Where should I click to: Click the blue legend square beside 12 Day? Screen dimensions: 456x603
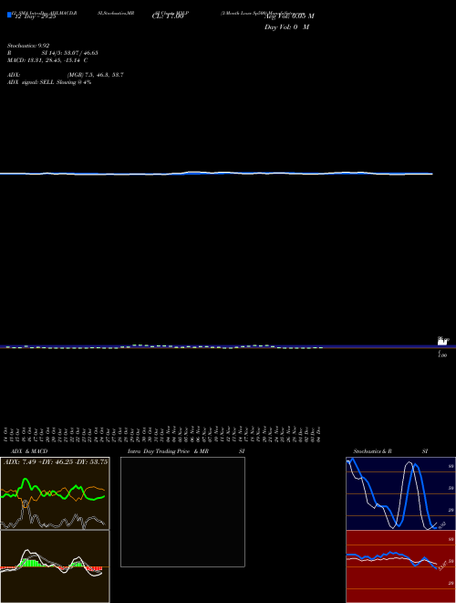pos(9,15)
